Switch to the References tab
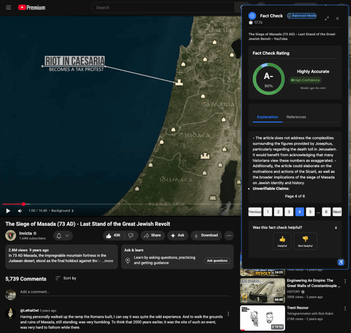Screen dimensions: 351x333 pos(296,117)
